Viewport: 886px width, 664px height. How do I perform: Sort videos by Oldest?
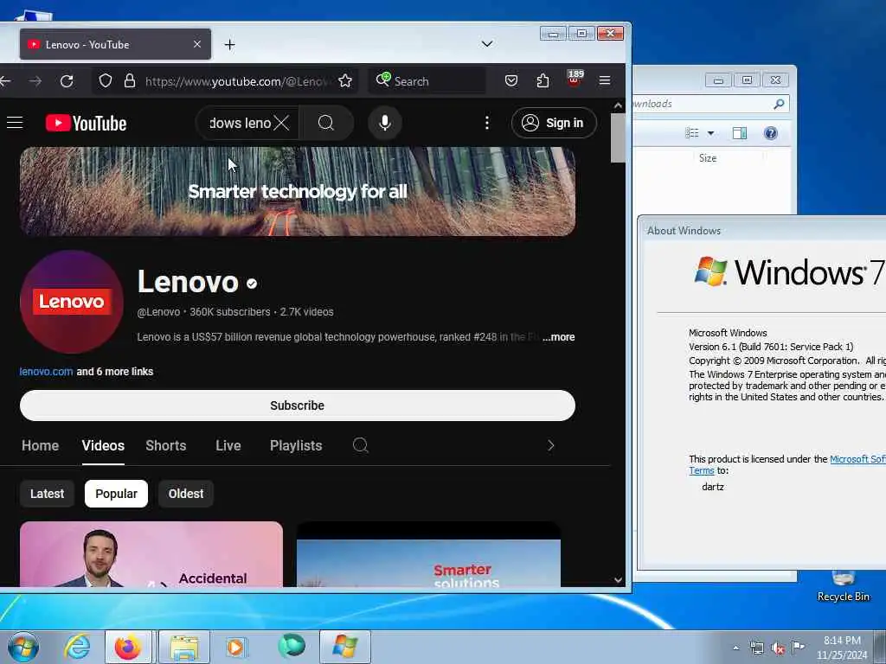(186, 494)
